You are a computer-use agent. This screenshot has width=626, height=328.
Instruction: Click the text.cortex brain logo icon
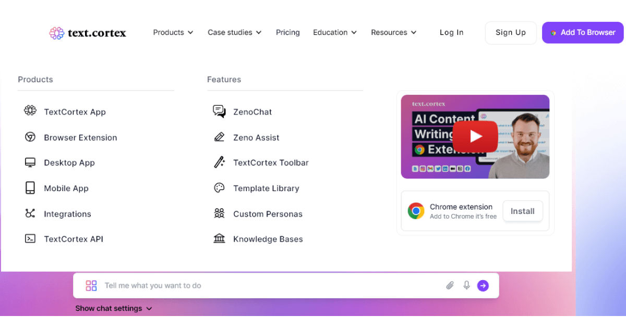coord(56,33)
